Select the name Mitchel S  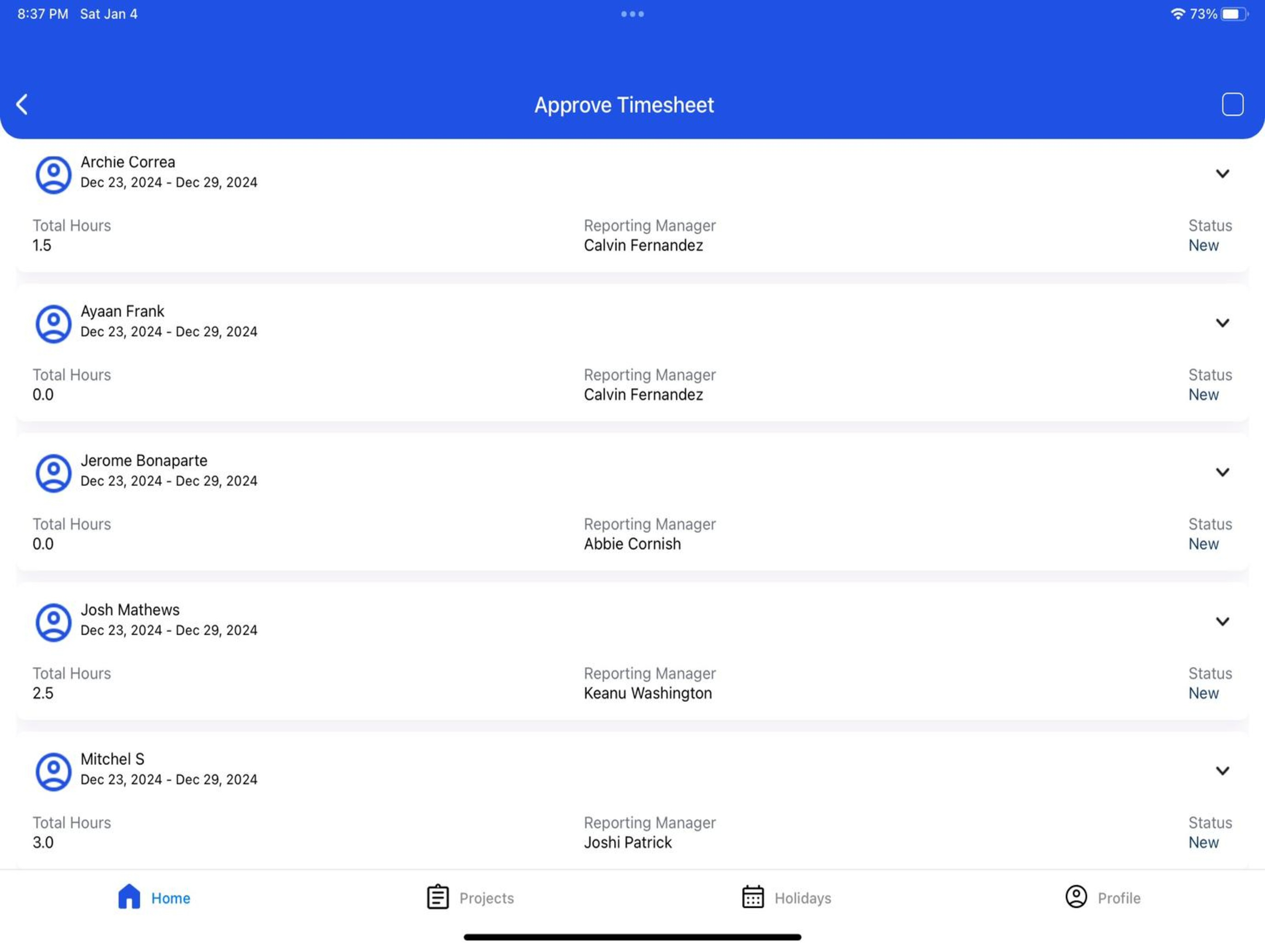click(112, 759)
